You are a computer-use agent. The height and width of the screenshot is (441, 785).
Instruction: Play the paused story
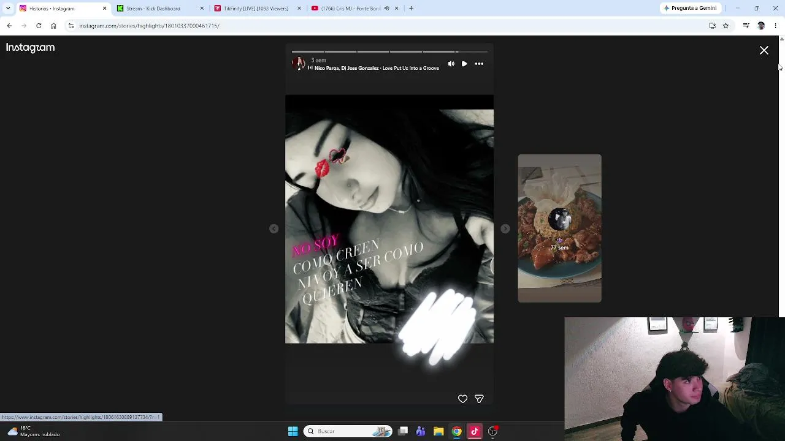[464, 64]
